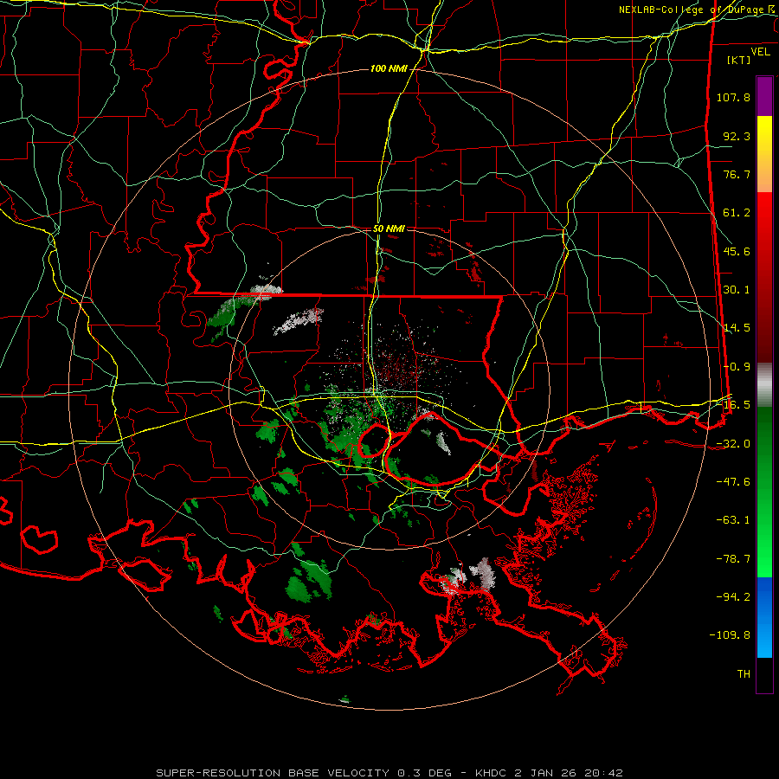Click the -0.9 legend value

tap(737, 367)
